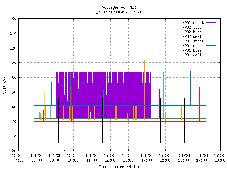Click the 151208 12:00 x-axis tick label
Screen dimensions: 227x170
[110, 158]
